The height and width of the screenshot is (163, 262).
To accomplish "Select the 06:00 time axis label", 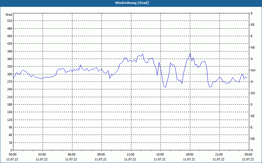I will 71,155.
